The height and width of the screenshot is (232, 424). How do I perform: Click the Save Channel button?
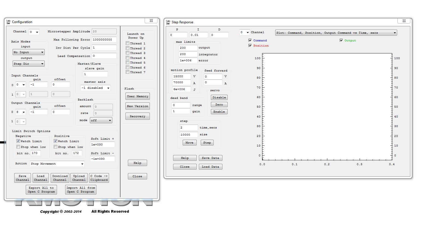[22, 178]
